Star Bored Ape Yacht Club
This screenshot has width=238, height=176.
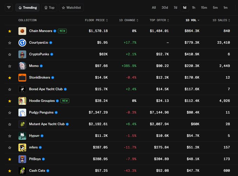[x=10, y=89]
